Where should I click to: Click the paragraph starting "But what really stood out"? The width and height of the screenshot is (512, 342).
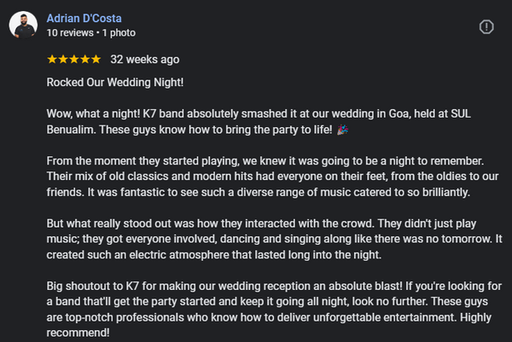[x=256, y=237]
